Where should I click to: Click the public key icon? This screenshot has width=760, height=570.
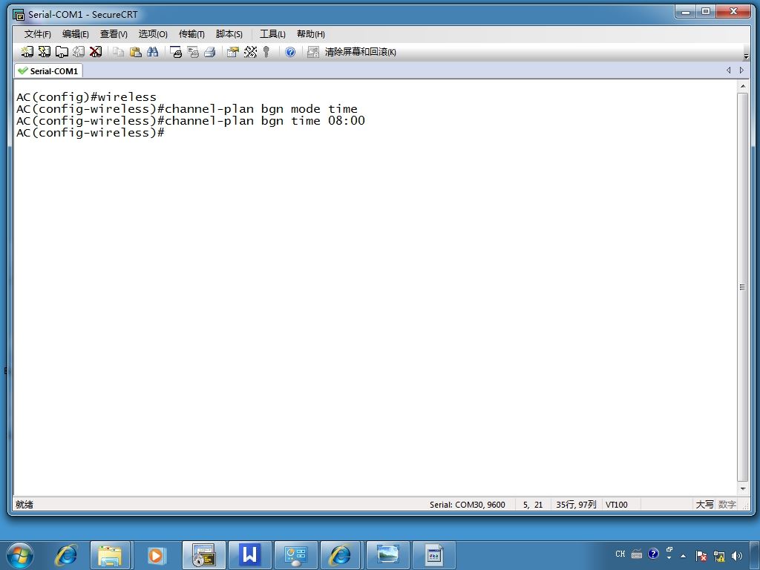(266, 52)
